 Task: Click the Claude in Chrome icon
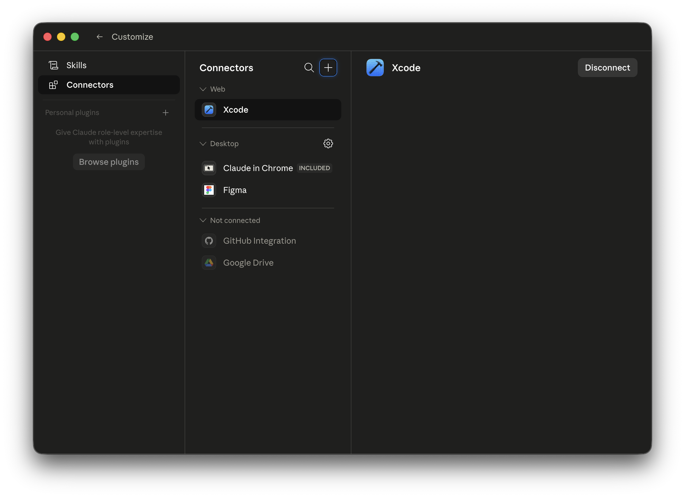coord(209,168)
